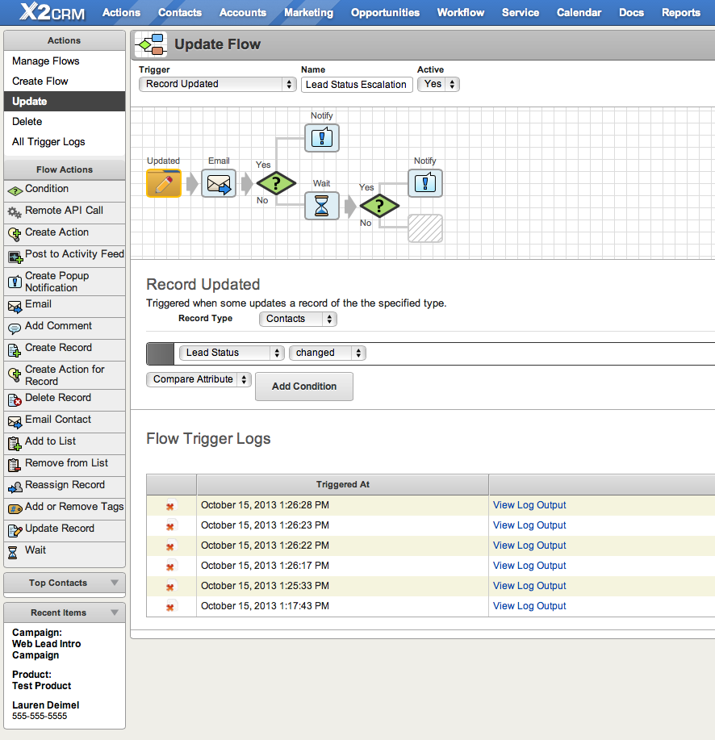Open the Lead Status attribute dropdown
Viewport: 715px width, 740px height.
[x=232, y=353]
